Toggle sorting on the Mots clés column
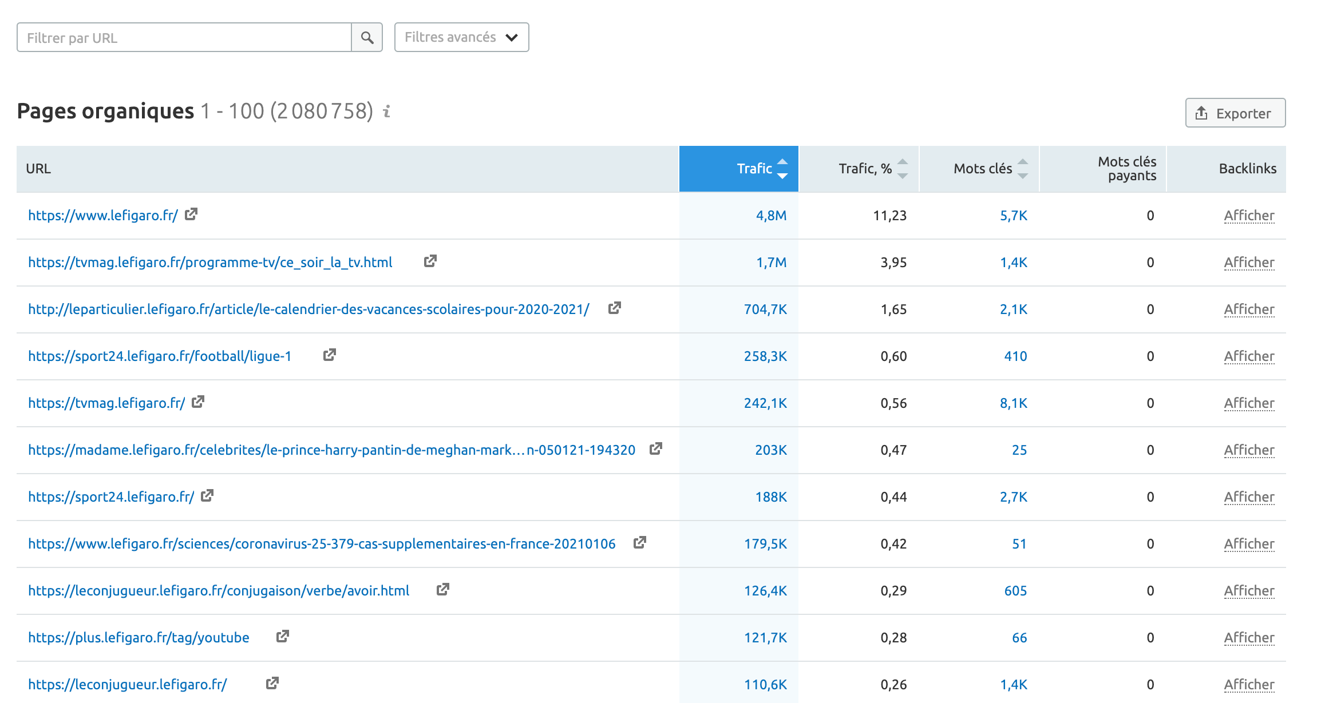 click(x=1023, y=169)
